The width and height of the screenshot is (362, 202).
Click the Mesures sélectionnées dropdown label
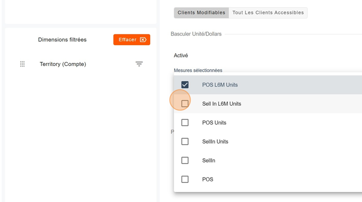click(x=198, y=70)
